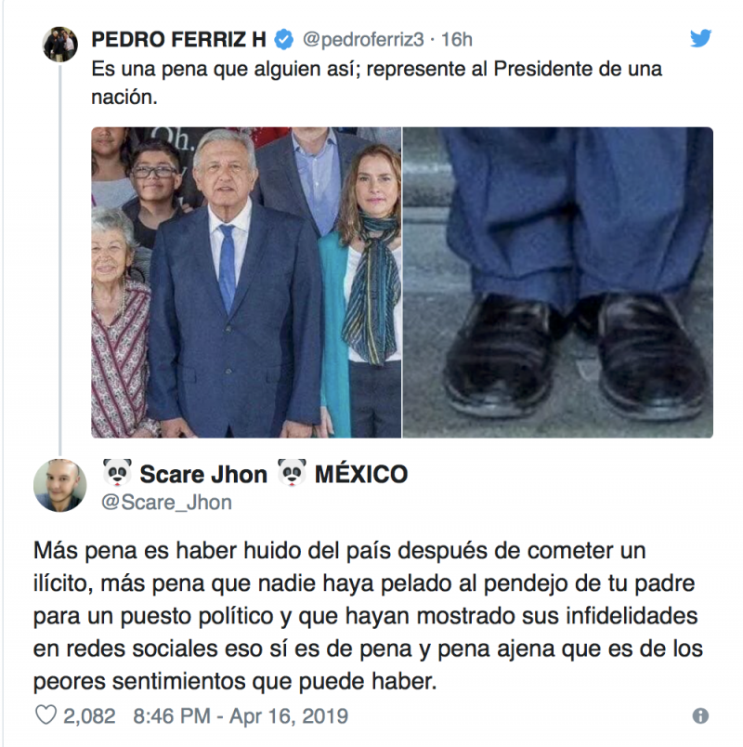
Task: Click the 2,082 likes count
Action: (x=89, y=716)
